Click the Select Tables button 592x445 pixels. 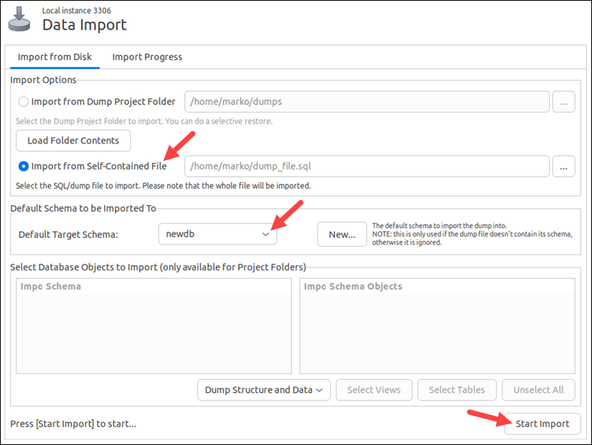(x=457, y=389)
